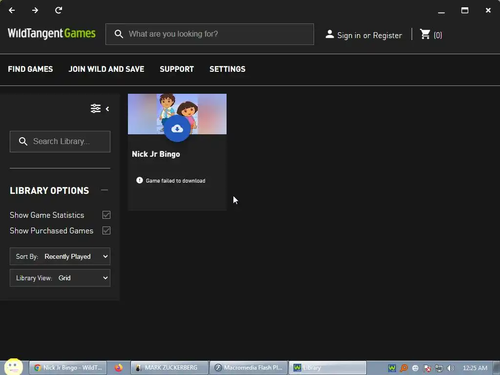This screenshot has height=375, width=500.
Task: Switch to Nick Jr Bingo Chrome taskbar window
Action: click(68, 368)
